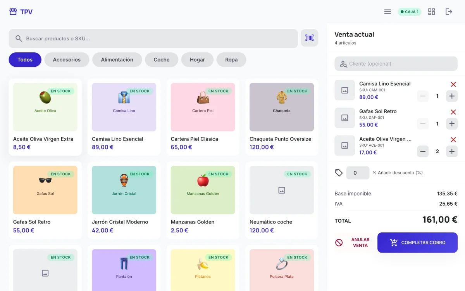Add Chaqueta Punto Oversize product
Image resolution: width=465 pixels, height=291 pixels.
pyautogui.click(x=282, y=117)
